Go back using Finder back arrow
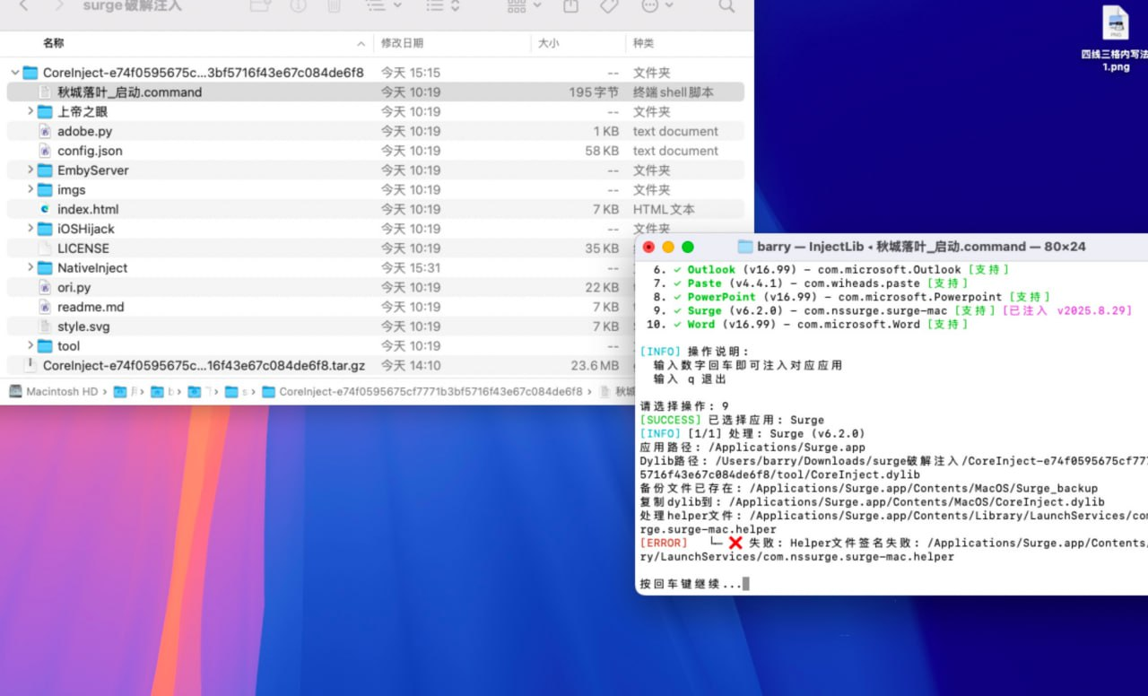This screenshot has height=696, width=1148. pyautogui.click(x=23, y=6)
